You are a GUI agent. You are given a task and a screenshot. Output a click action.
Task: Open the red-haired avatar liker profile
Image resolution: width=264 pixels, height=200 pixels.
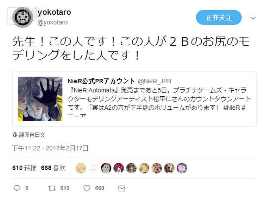[x=119, y=168]
